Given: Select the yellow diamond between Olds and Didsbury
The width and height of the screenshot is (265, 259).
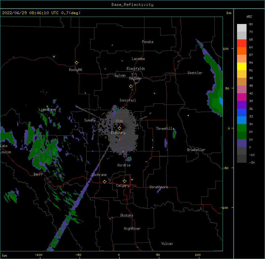Looking at the screenshot, I should coord(119,128).
